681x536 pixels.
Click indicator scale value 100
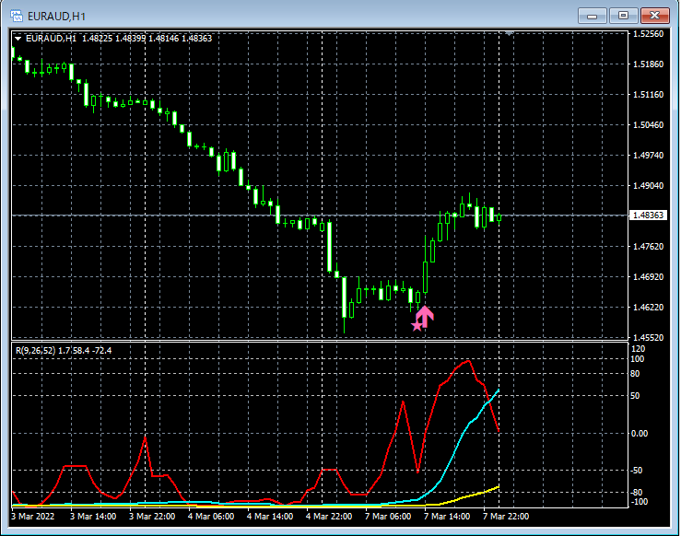(637, 359)
